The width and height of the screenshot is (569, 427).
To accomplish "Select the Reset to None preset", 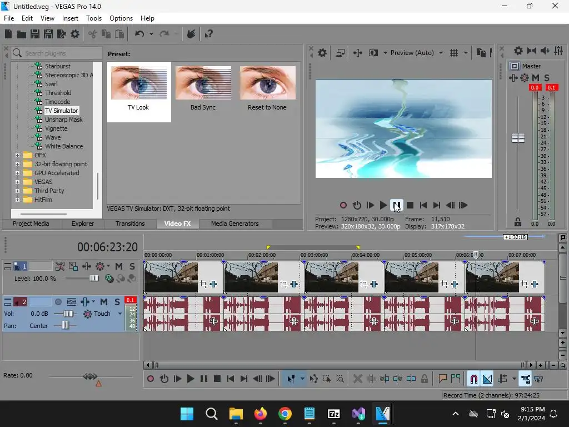I will (x=267, y=88).
